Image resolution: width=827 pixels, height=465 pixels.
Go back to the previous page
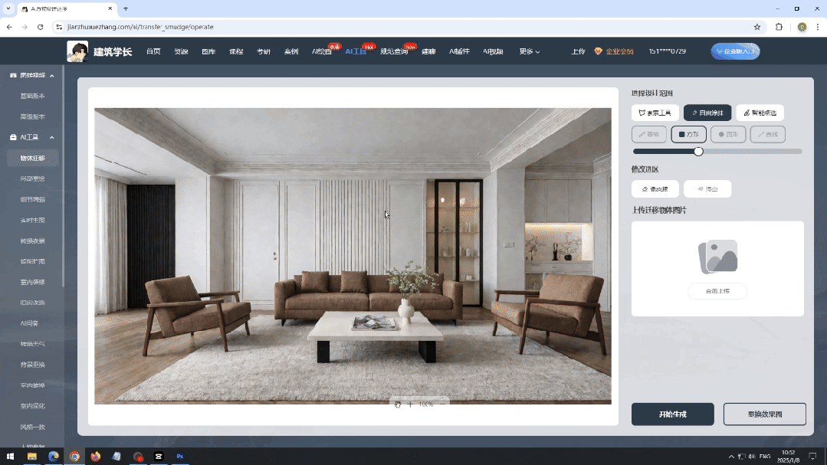[x=9, y=27]
